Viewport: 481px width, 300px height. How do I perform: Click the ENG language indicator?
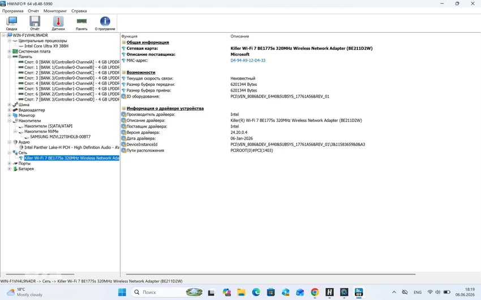[418, 292]
